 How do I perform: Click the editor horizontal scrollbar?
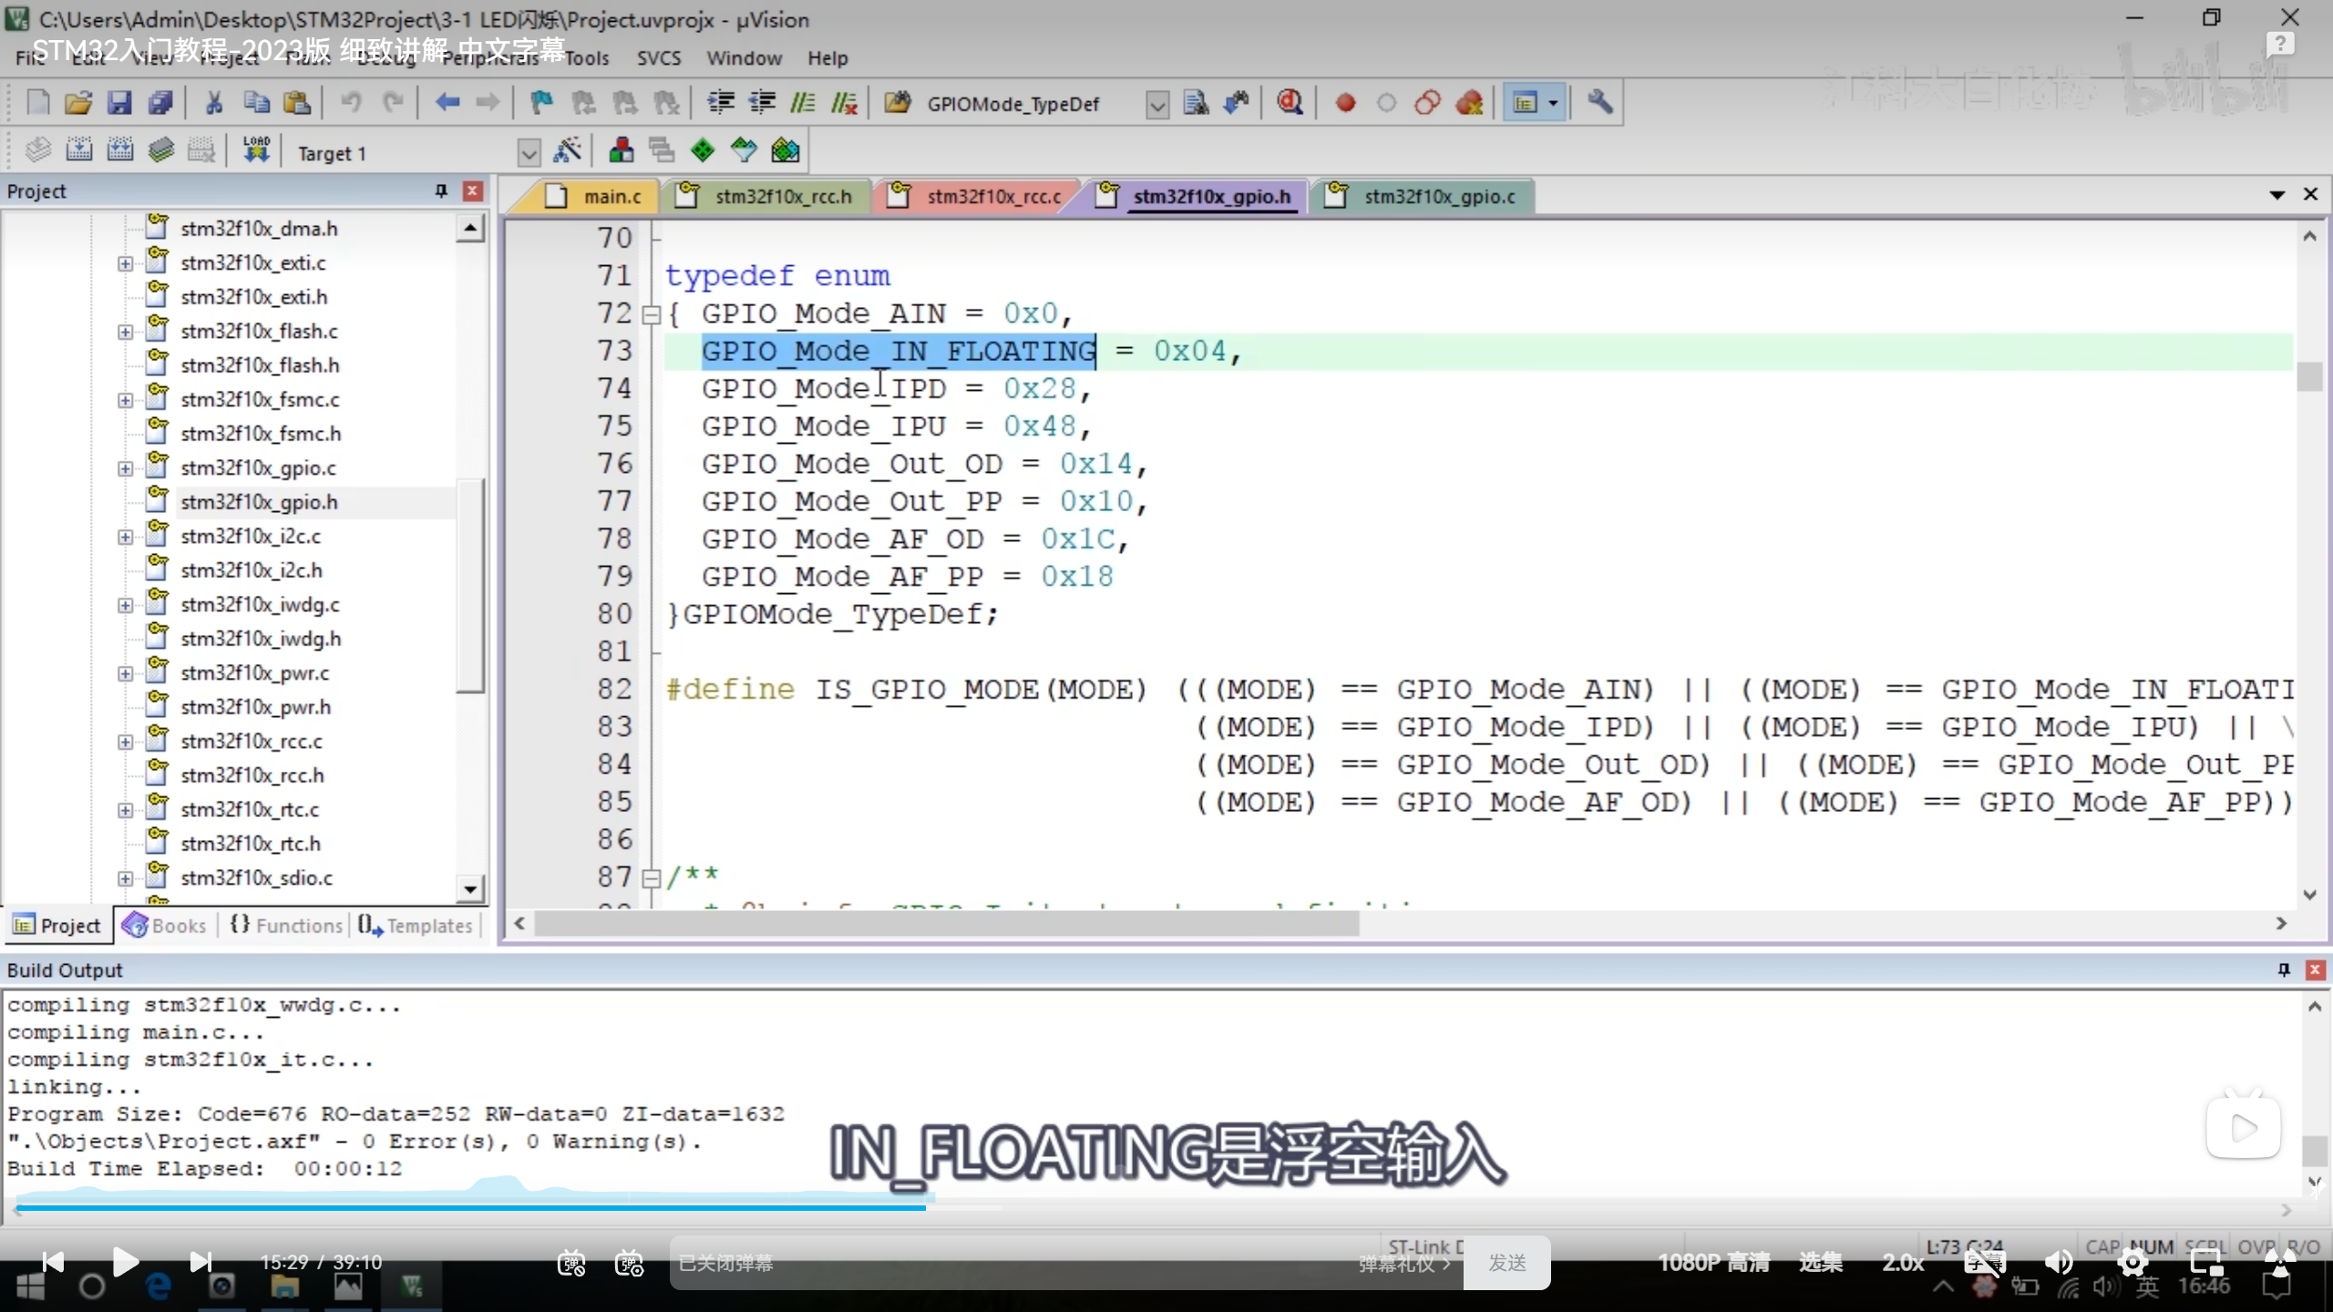pyautogui.click(x=948, y=924)
